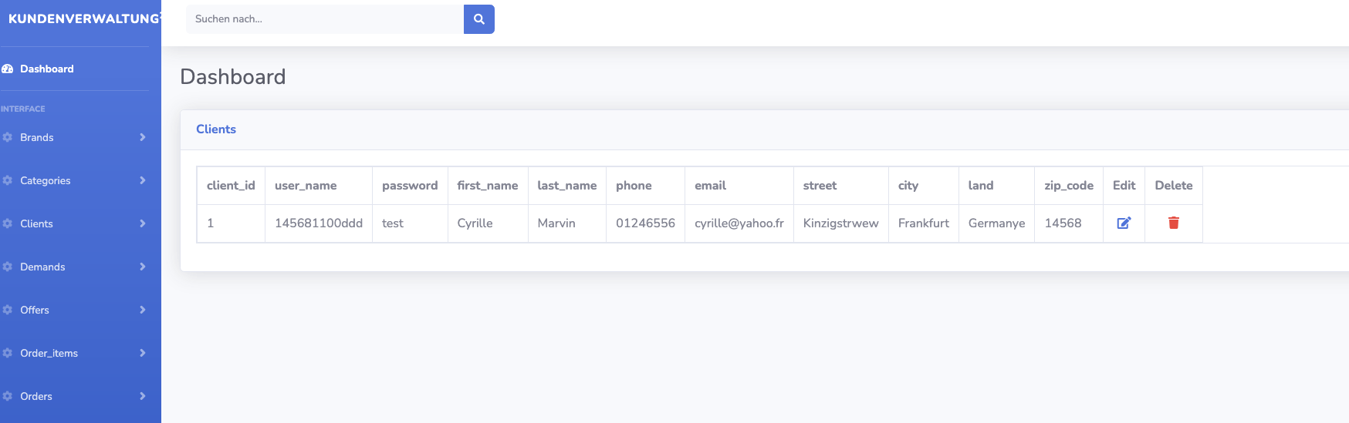
Task: Click the land column header
Action: click(996, 186)
